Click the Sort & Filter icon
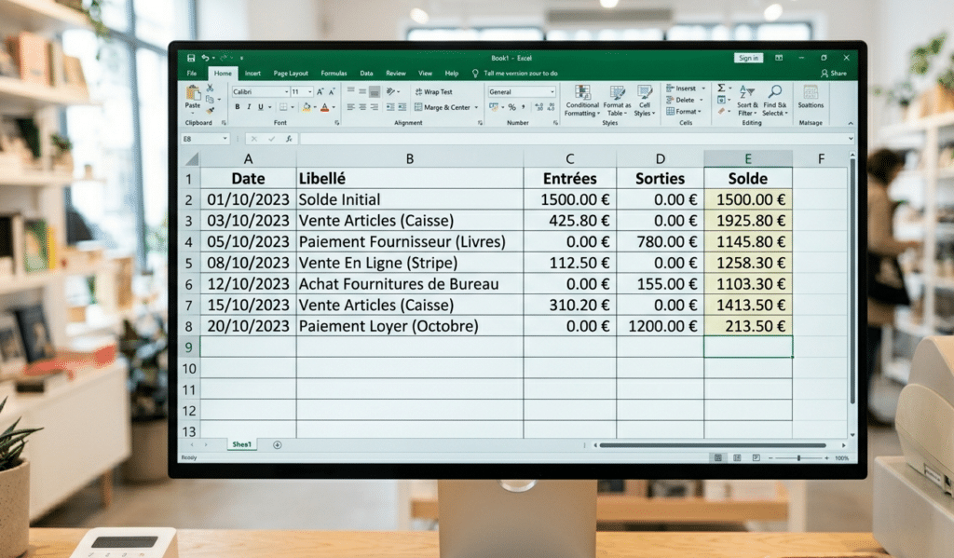Viewport: 954px width, 558px height. pos(747,100)
